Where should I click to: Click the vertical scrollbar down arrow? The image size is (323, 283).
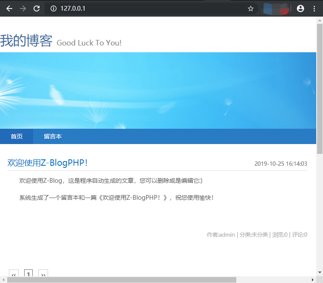tap(320, 272)
